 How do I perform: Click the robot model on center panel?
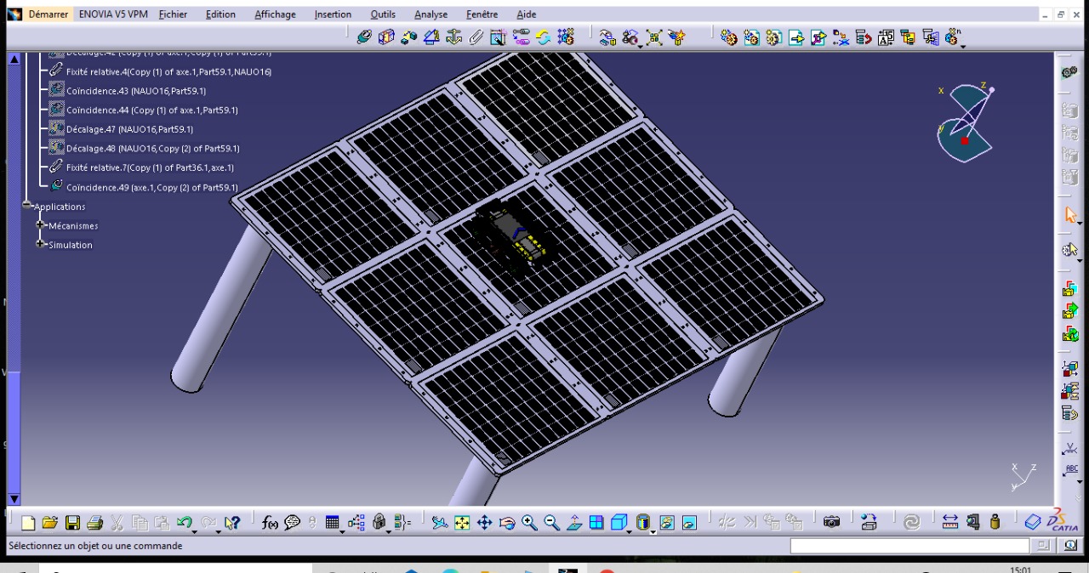[516, 236]
